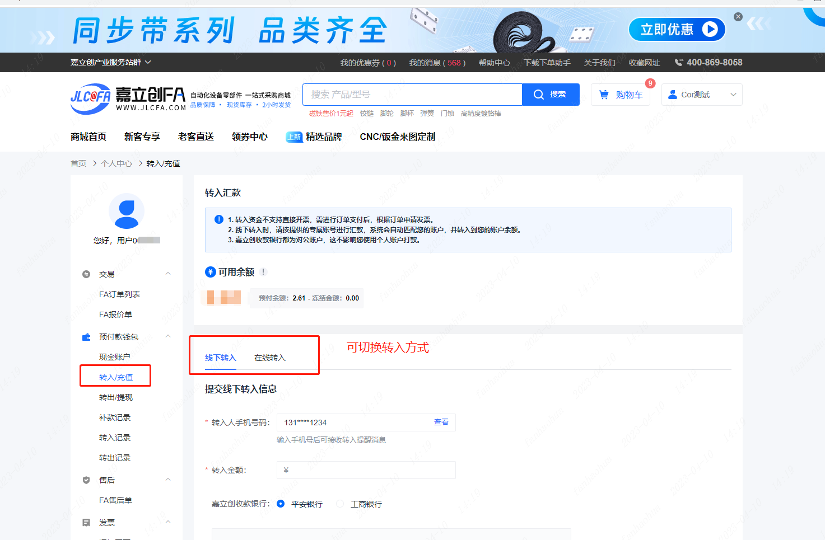This screenshot has width=825, height=540.
Task: Click the 预付款钱包 wallet icon
Action: click(x=86, y=337)
